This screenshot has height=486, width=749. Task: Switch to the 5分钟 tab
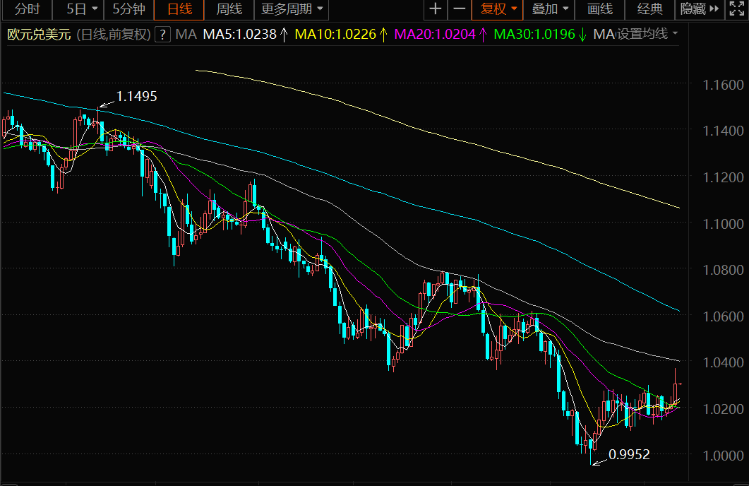pyautogui.click(x=129, y=9)
